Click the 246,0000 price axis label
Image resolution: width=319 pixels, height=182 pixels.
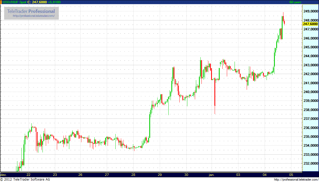tap(311, 38)
